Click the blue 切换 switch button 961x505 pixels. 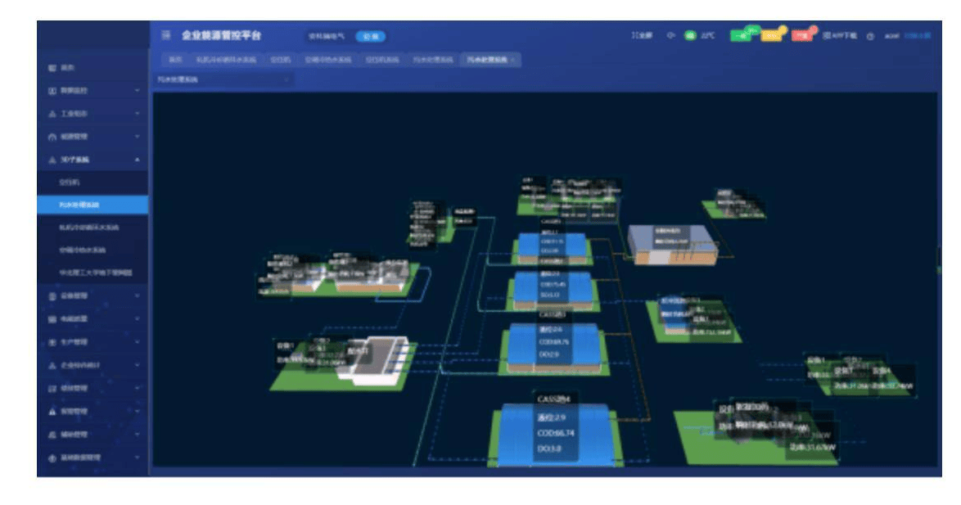pos(370,36)
